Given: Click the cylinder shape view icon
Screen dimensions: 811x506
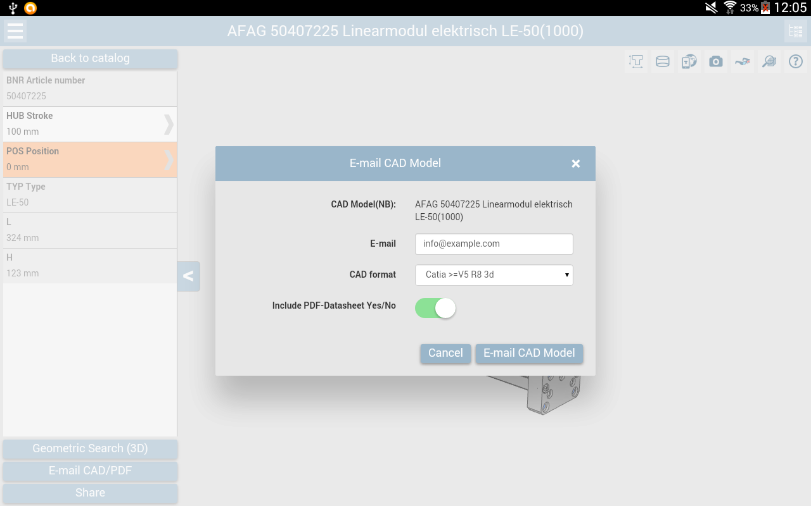Looking at the screenshot, I should 663,61.
